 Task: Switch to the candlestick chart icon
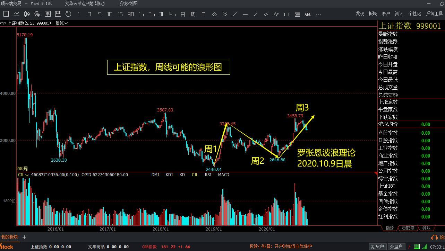tap(27, 14)
